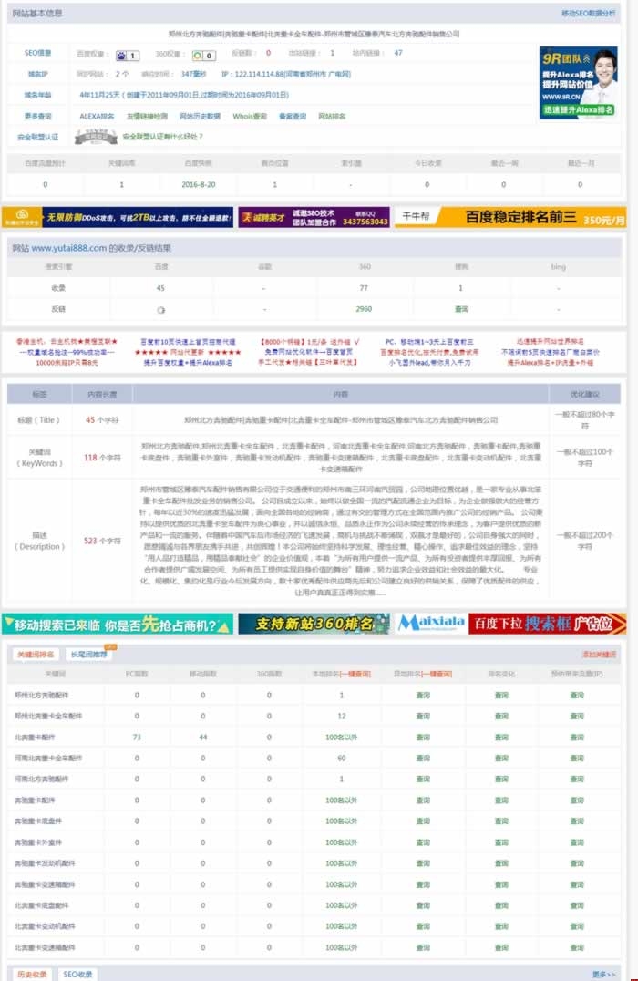The image size is (638, 981).
Task: Click the 无限防御 DDoS banner ad
Action: point(117,219)
